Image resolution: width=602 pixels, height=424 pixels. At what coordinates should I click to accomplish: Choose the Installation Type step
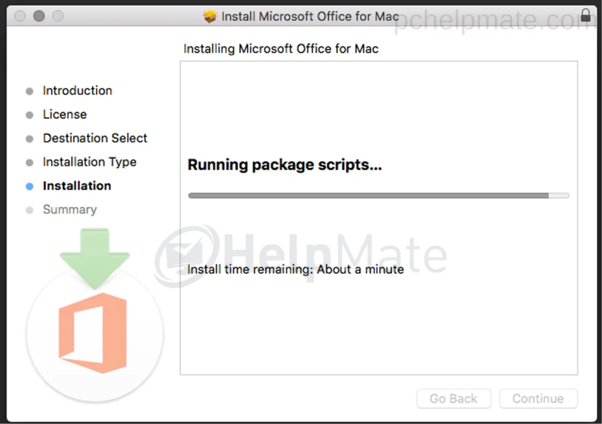point(90,162)
